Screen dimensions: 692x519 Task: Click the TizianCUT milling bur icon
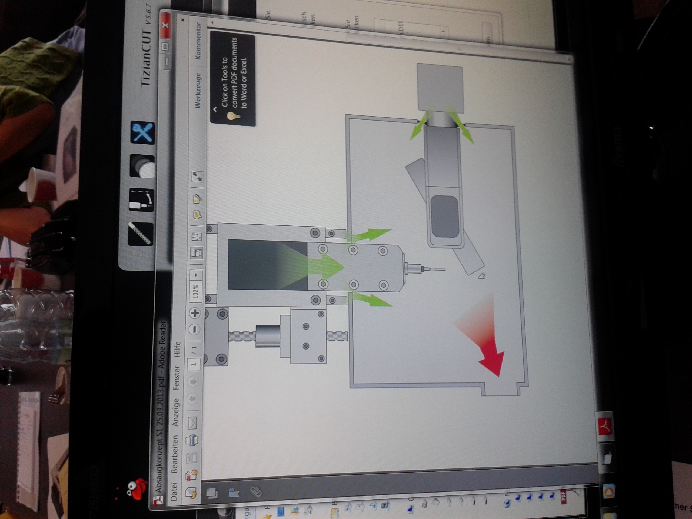tap(141, 234)
